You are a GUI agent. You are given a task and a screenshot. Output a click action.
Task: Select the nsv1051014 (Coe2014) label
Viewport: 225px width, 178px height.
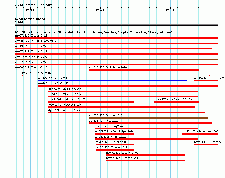pyautogui.click(x=53, y=83)
